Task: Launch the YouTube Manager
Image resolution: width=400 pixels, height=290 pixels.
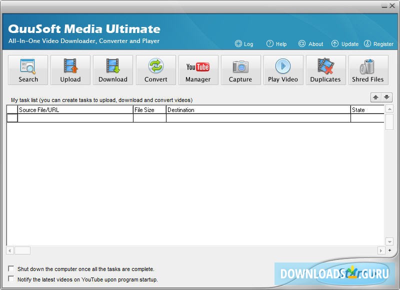Action: 198,70
